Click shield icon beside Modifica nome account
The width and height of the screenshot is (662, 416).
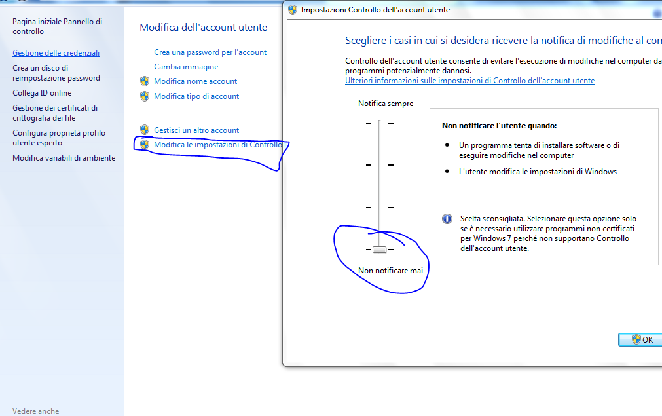pos(145,81)
